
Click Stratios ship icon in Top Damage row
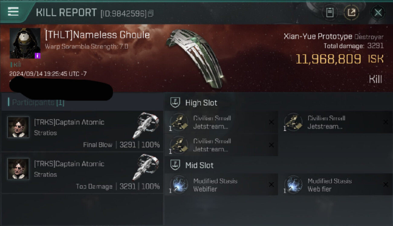coord(146,167)
